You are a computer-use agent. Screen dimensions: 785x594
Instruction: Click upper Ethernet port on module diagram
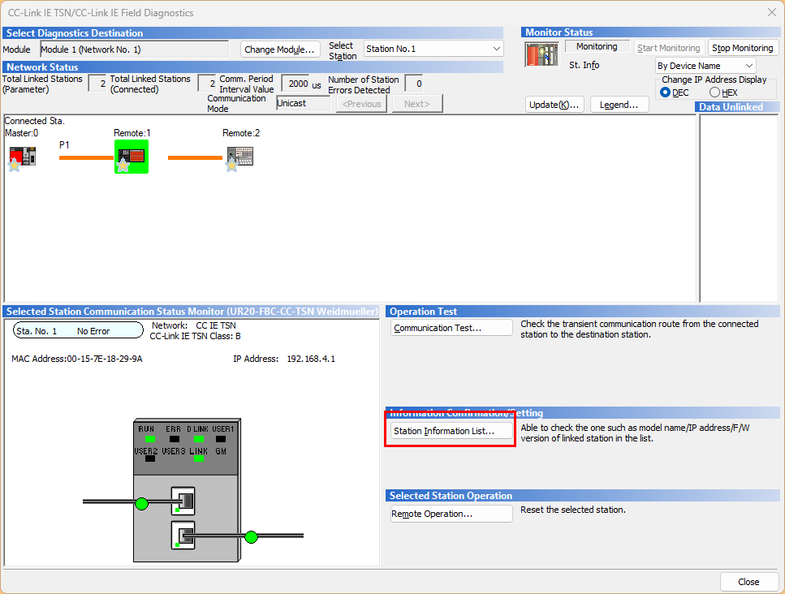(183, 501)
